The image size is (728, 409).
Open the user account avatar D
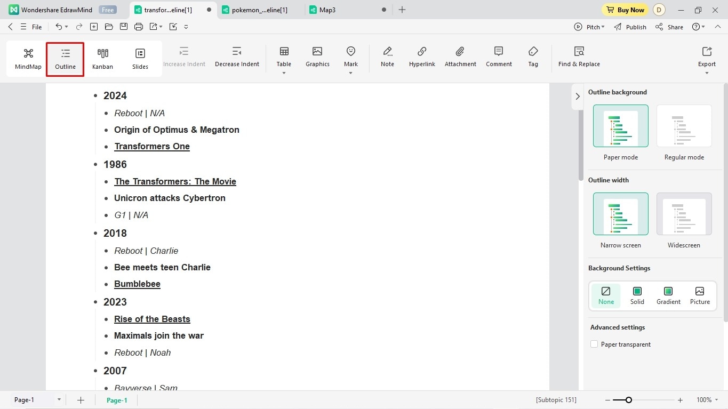click(x=659, y=10)
